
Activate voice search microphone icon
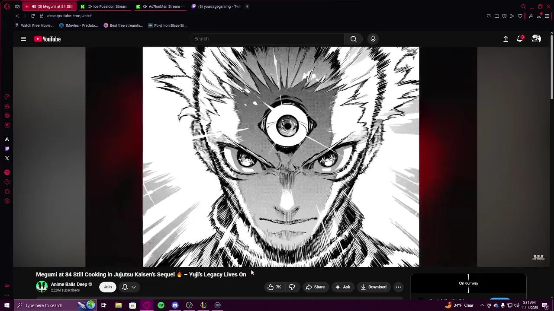[373, 39]
